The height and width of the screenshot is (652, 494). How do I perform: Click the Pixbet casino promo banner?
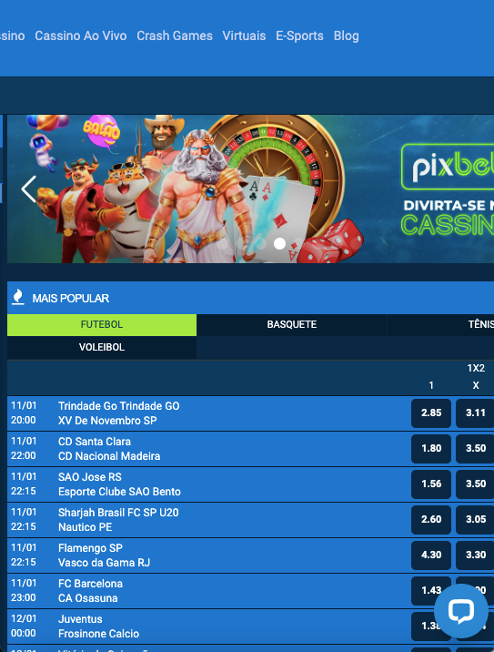coord(250,188)
